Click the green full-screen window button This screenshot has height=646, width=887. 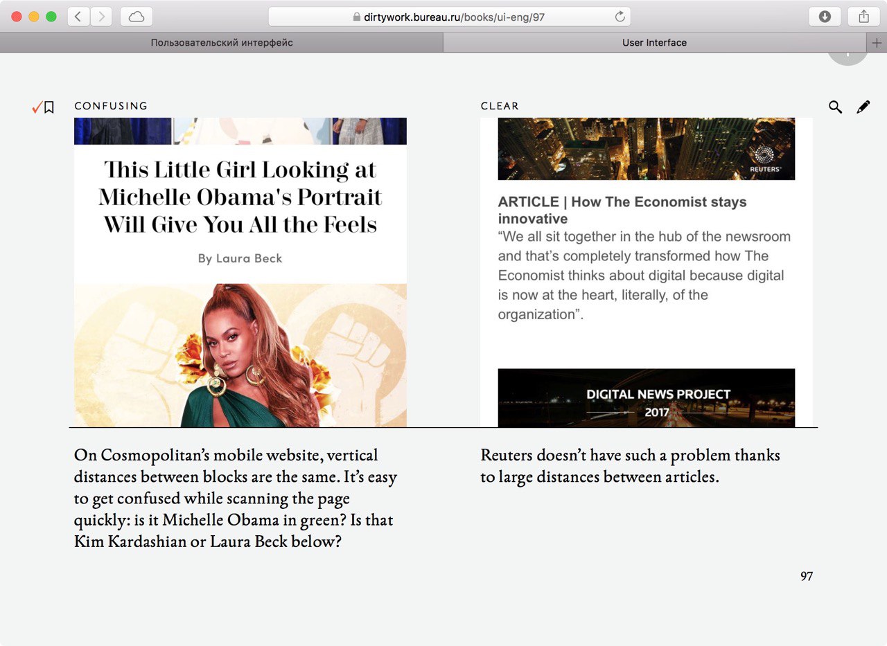pos(51,17)
